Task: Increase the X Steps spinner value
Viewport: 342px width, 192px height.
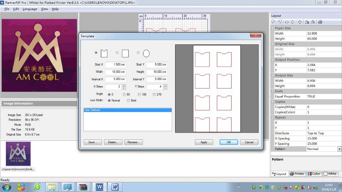Action: pos(124,85)
